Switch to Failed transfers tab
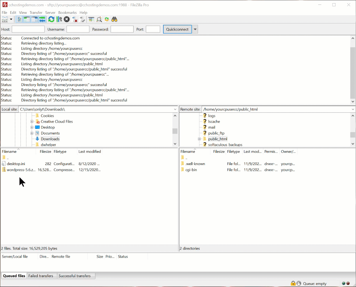Image resolution: width=356 pixels, height=287 pixels. [41, 276]
